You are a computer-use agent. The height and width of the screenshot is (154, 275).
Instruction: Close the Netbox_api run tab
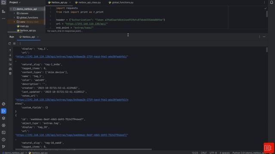(38, 37)
